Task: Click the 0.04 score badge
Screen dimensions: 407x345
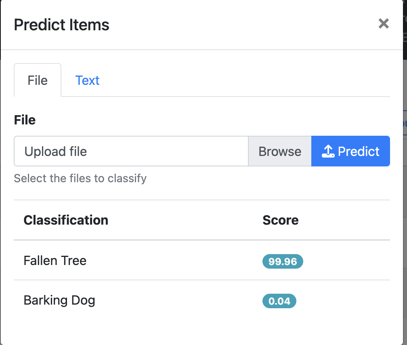Action: 279,301
